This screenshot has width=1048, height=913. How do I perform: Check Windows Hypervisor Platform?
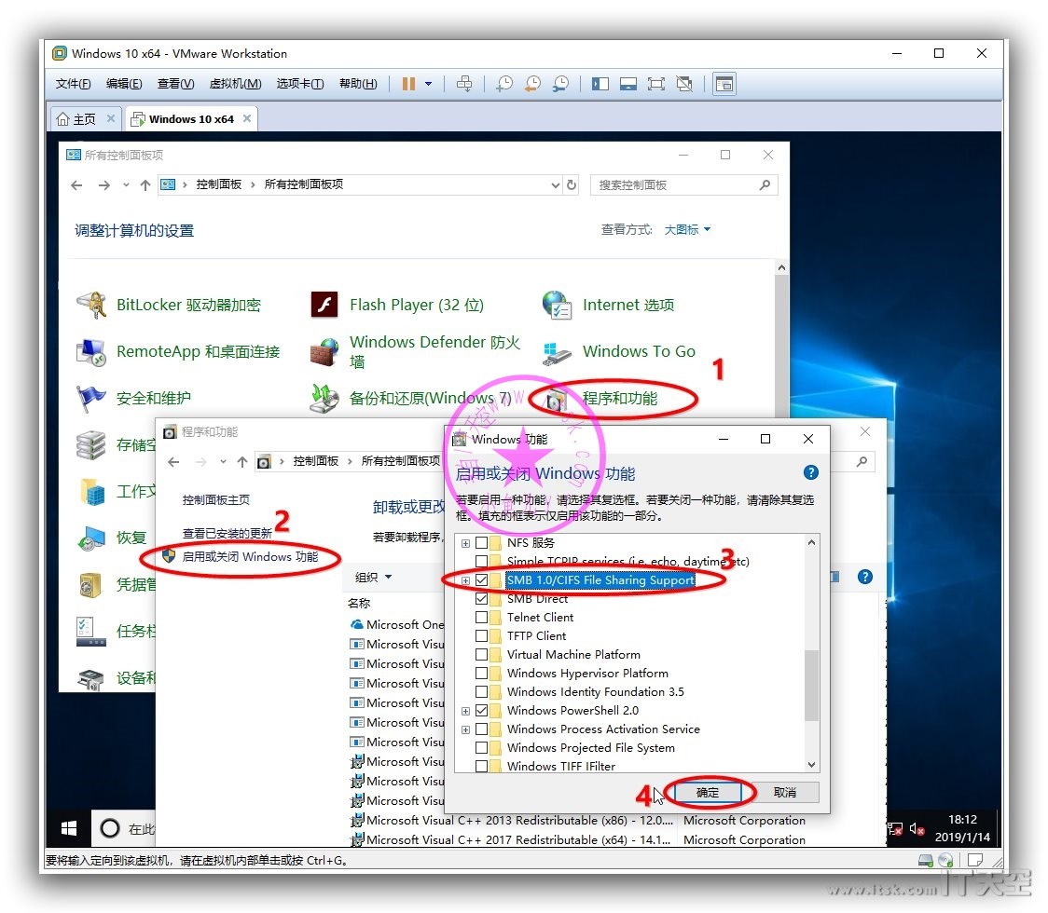(481, 674)
